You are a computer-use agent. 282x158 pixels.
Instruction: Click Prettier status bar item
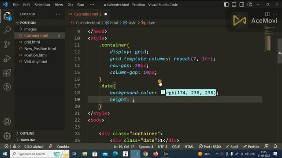point(251,147)
